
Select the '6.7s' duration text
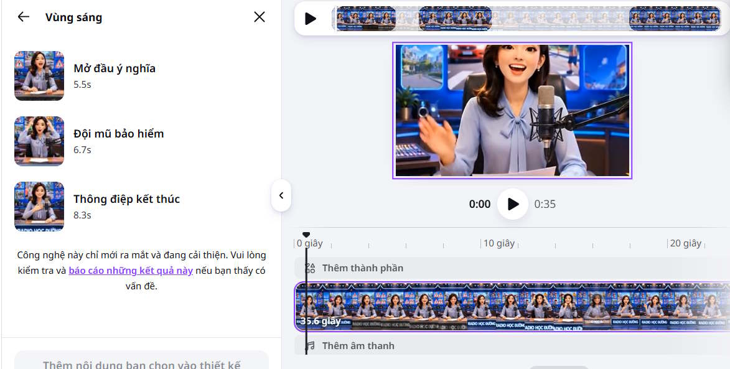click(x=82, y=150)
